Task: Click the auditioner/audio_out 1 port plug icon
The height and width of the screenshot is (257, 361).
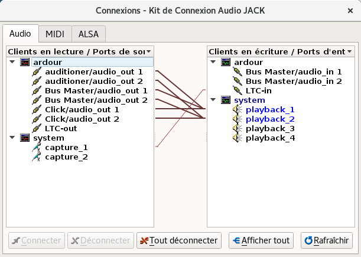Action: point(37,71)
